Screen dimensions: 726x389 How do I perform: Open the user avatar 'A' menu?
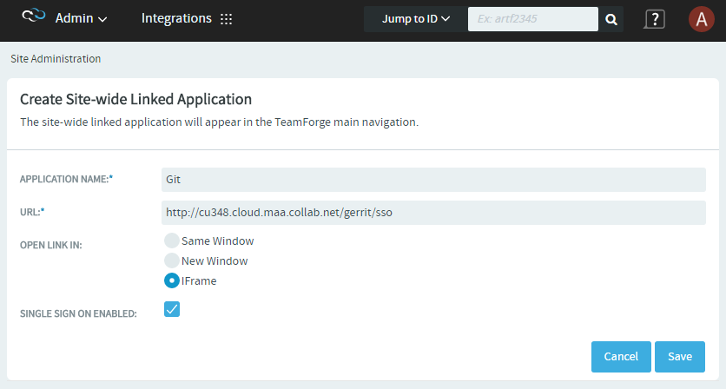[x=702, y=19]
